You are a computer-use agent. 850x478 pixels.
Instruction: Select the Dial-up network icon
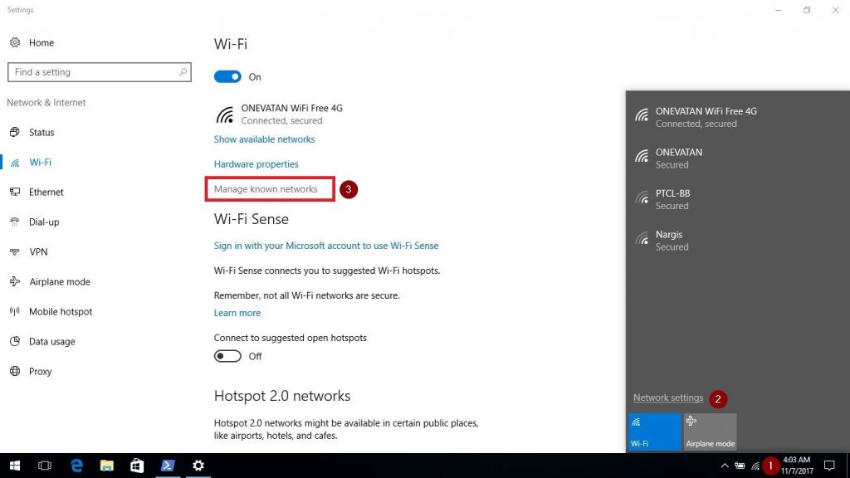(x=17, y=222)
